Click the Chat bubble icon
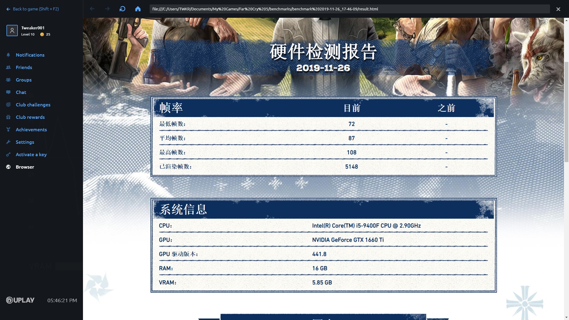Screen dimensions: 569x320 click(9, 92)
